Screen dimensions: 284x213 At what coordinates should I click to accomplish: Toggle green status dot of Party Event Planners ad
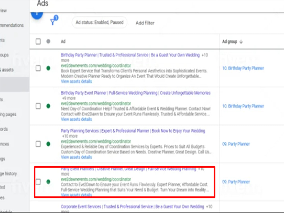pos(48,182)
